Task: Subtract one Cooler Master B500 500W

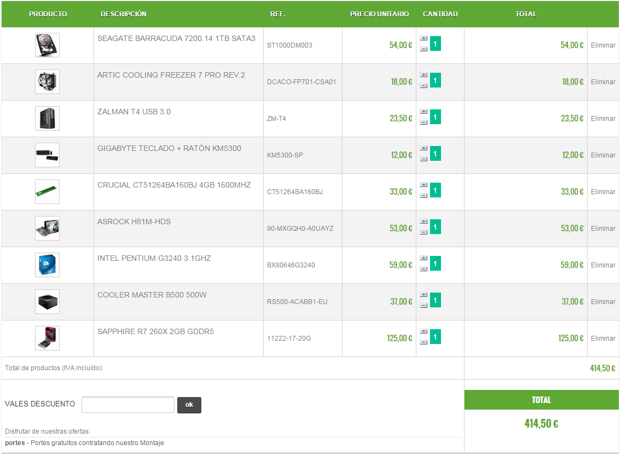Action: point(423,305)
